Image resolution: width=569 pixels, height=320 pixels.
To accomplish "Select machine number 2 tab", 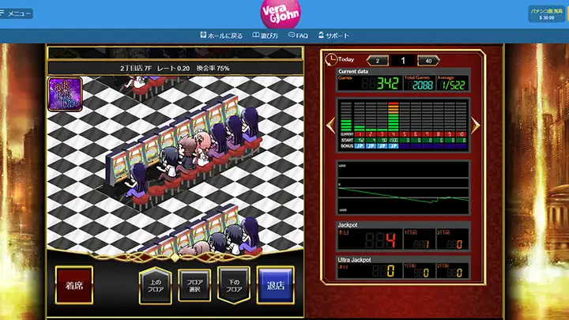I will (x=377, y=61).
